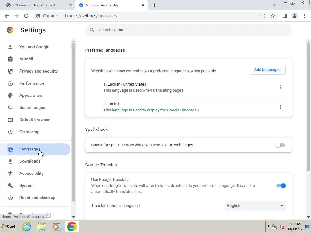The height and width of the screenshot is (233, 311).
Task: Open the Windows Start menu
Action: pos(8,226)
